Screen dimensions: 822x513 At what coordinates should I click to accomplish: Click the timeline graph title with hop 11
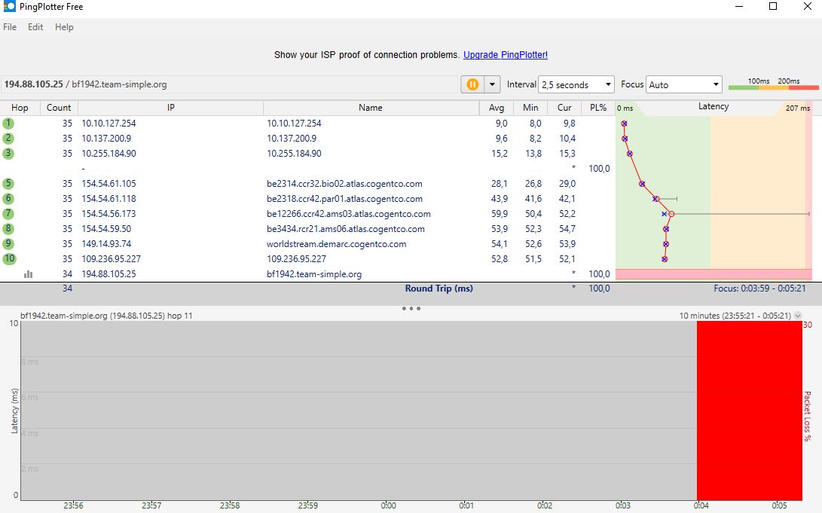coord(106,316)
